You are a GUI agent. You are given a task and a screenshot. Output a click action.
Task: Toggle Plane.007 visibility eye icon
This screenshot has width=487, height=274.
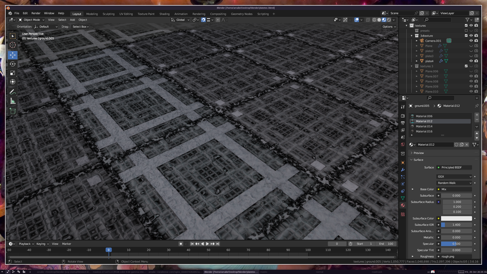471,76
